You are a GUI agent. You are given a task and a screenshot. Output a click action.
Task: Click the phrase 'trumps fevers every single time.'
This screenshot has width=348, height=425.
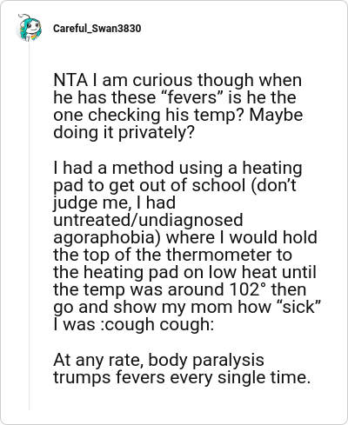(x=182, y=378)
